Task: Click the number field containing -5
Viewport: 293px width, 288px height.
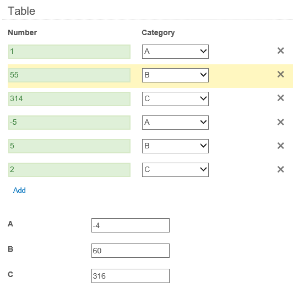Action: click(x=69, y=123)
